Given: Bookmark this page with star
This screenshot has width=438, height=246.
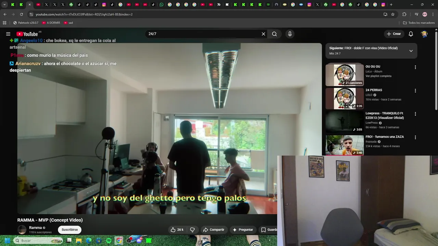Looking at the screenshot, I should tap(393, 14).
